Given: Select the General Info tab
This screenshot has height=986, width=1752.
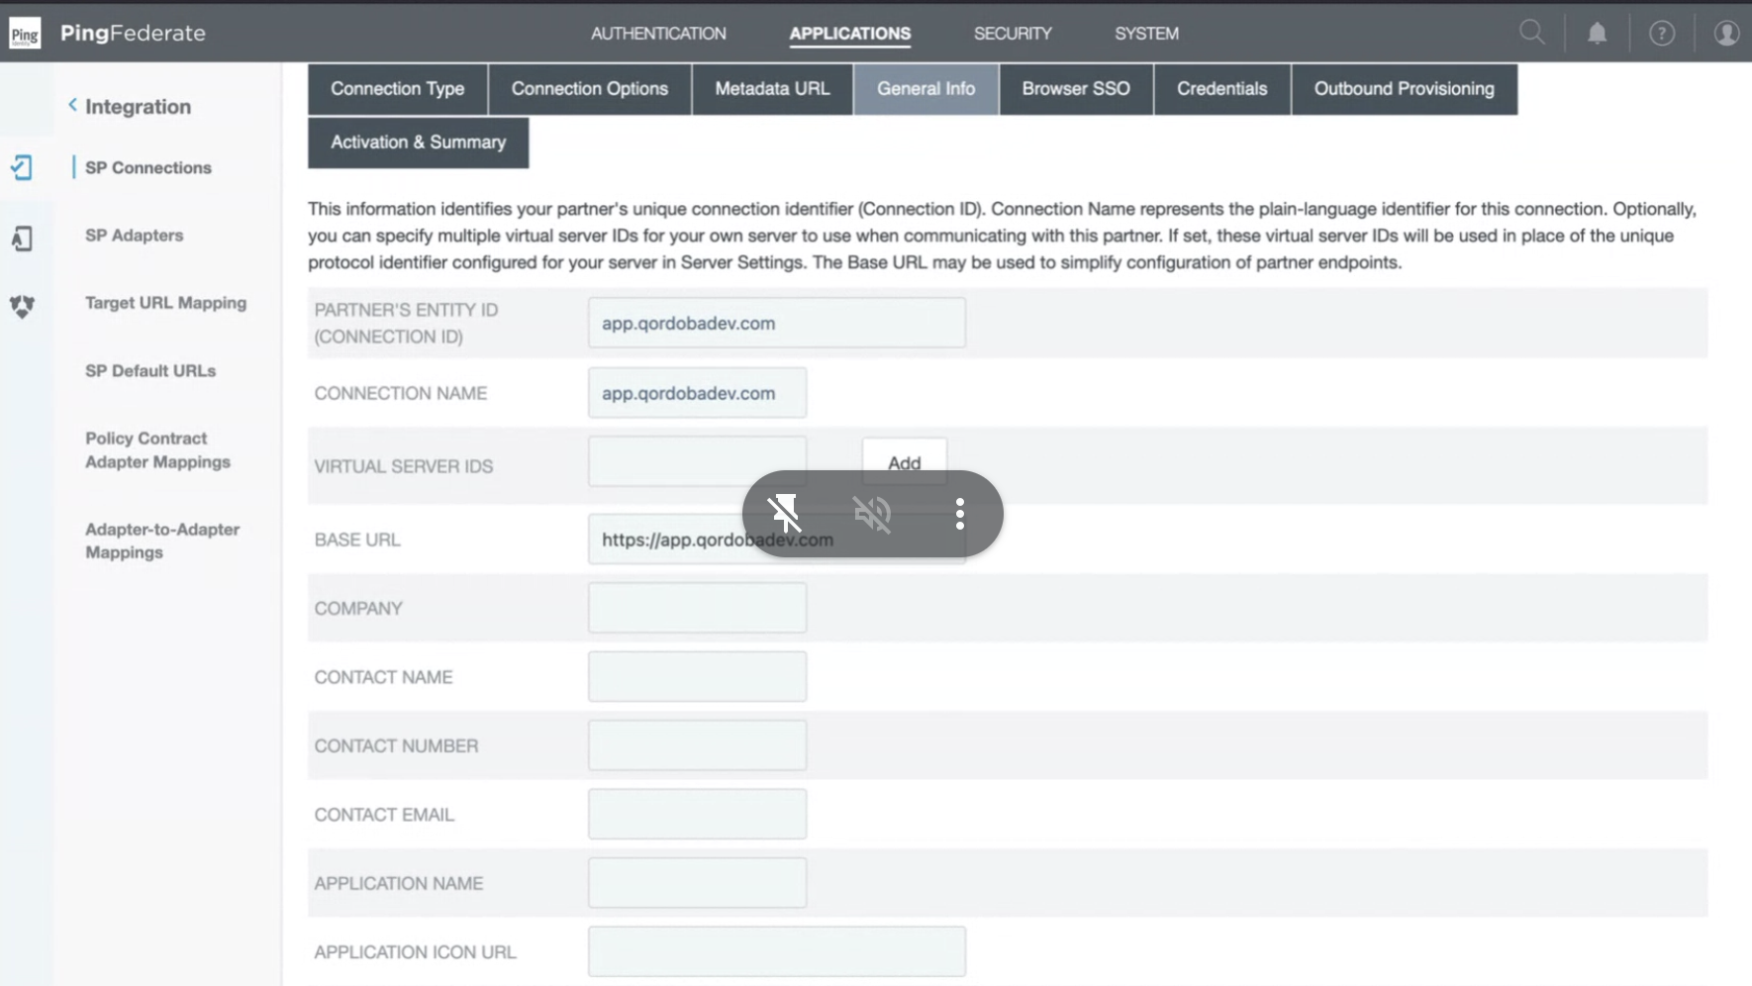Looking at the screenshot, I should [925, 89].
